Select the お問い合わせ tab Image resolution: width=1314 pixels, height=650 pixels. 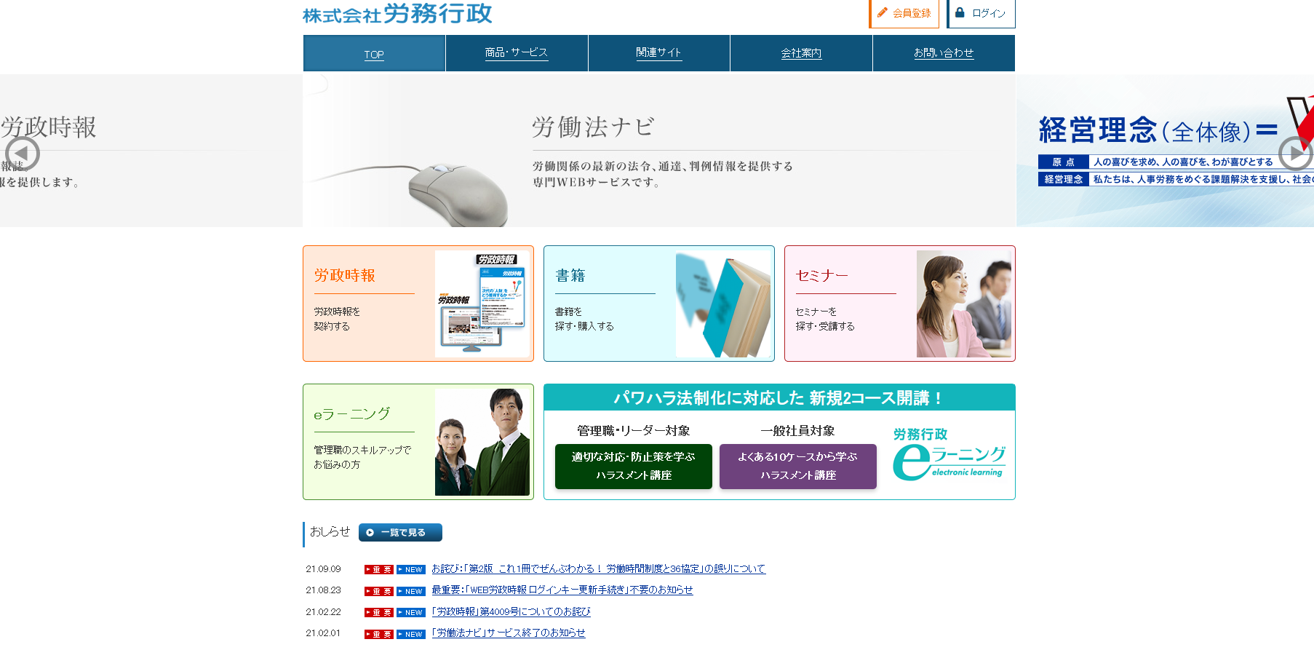(944, 53)
